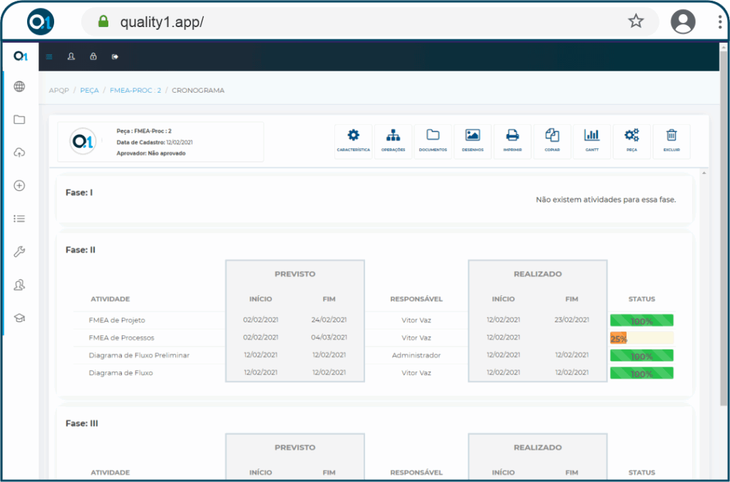Image resolution: width=730 pixels, height=482 pixels.
Task: Go to APQP in the breadcrumb
Action: point(59,91)
